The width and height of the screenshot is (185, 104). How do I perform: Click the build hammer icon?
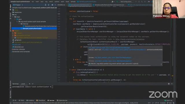[x=117, y=2]
